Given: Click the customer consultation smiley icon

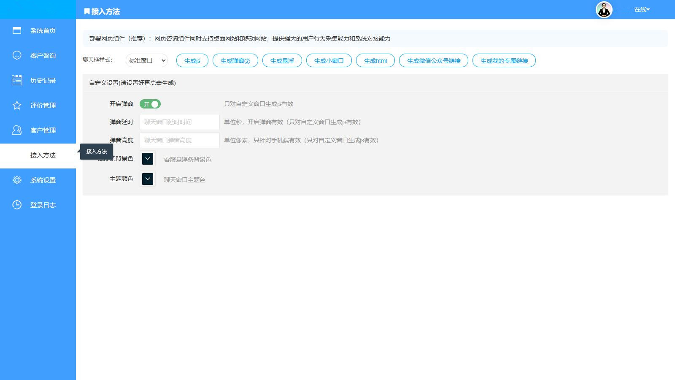Looking at the screenshot, I should click(x=17, y=55).
